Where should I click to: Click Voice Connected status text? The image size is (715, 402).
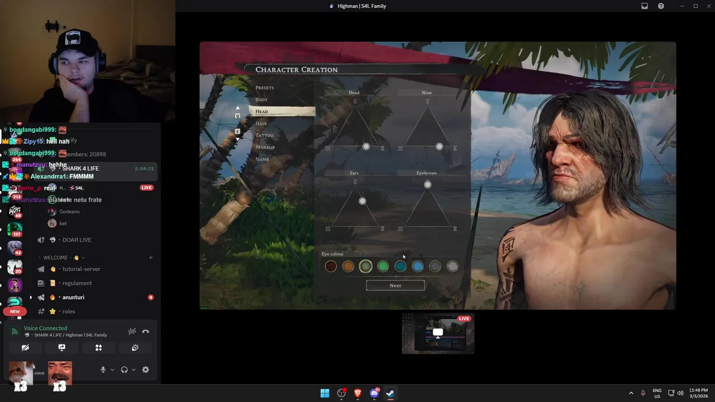(x=45, y=328)
